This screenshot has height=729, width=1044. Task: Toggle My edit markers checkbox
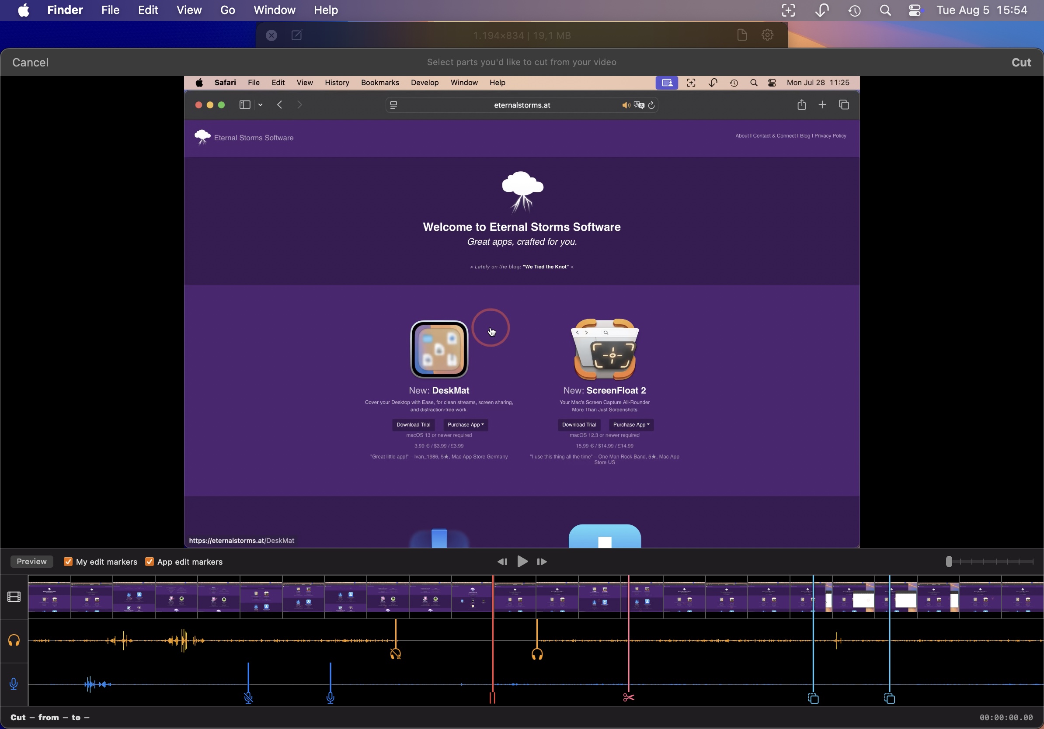tap(68, 562)
